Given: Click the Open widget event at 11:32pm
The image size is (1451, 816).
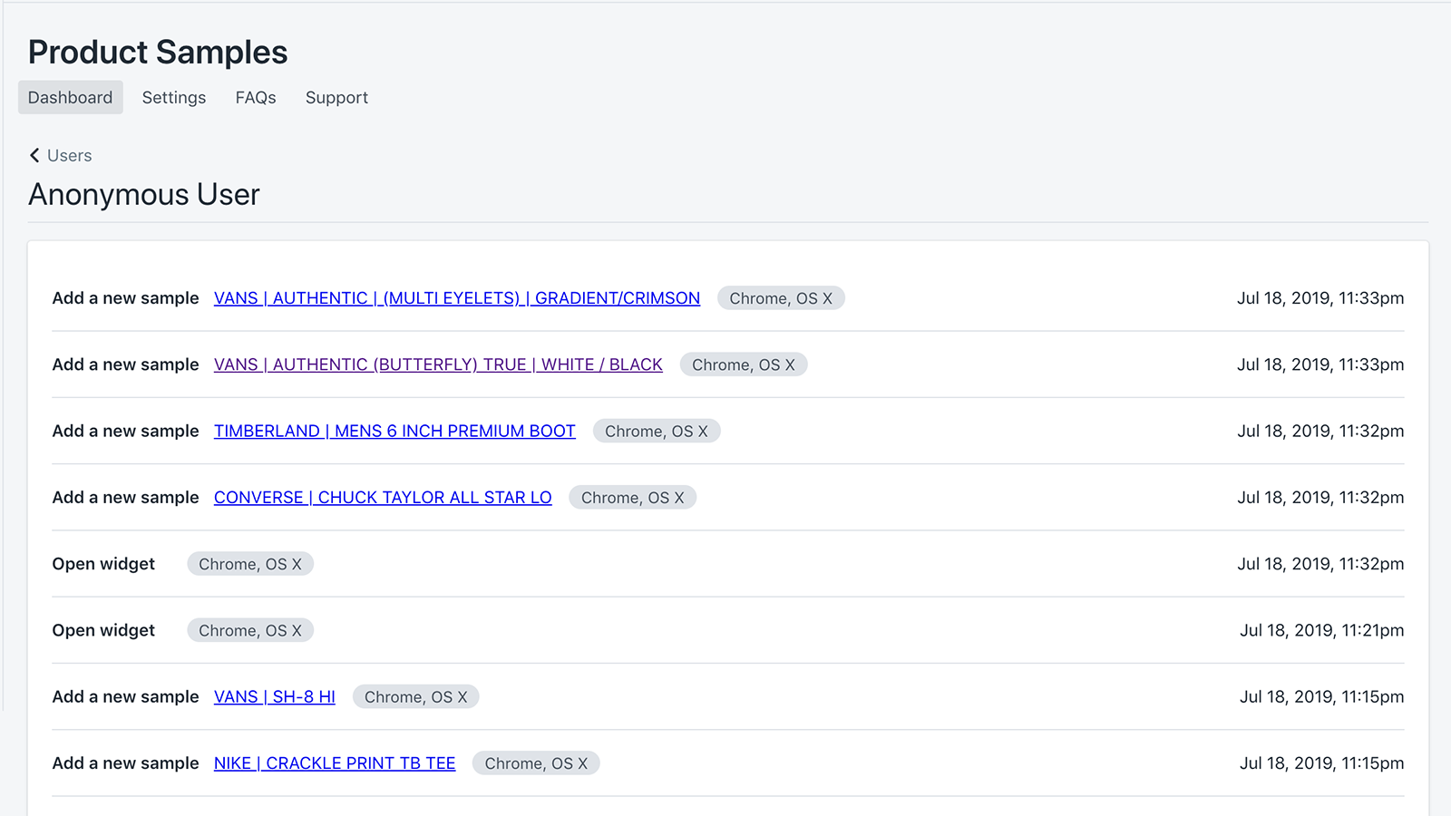Looking at the screenshot, I should pos(103,563).
